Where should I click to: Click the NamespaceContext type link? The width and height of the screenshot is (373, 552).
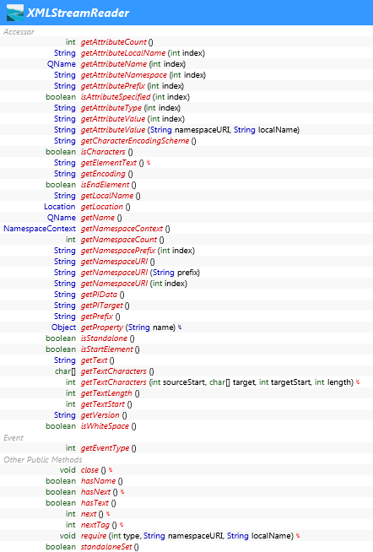coord(40,229)
